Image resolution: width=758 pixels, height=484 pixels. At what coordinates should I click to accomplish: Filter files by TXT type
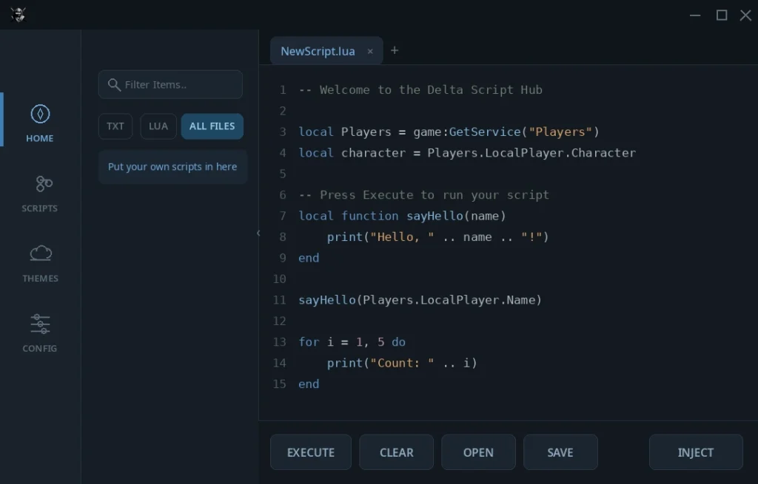pos(115,126)
